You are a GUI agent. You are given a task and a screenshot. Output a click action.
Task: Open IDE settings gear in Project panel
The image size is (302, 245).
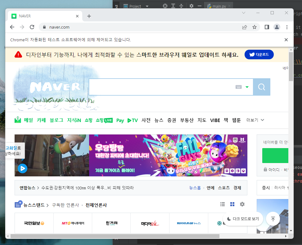[191, 6]
